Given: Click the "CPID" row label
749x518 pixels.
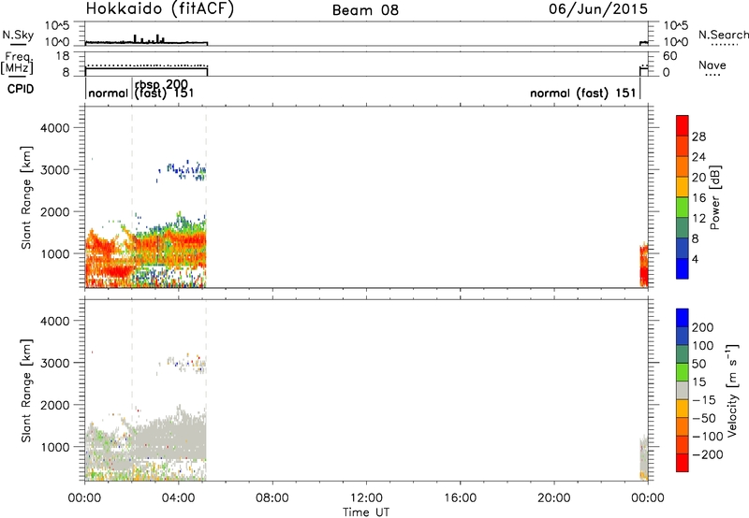Looking at the screenshot, I should [x=21, y=89].
